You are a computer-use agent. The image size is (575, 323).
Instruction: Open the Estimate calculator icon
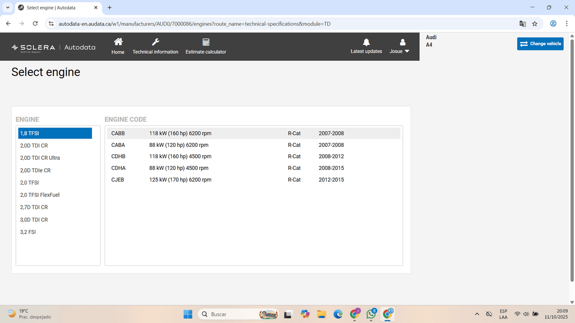click(x=206, y=43)
